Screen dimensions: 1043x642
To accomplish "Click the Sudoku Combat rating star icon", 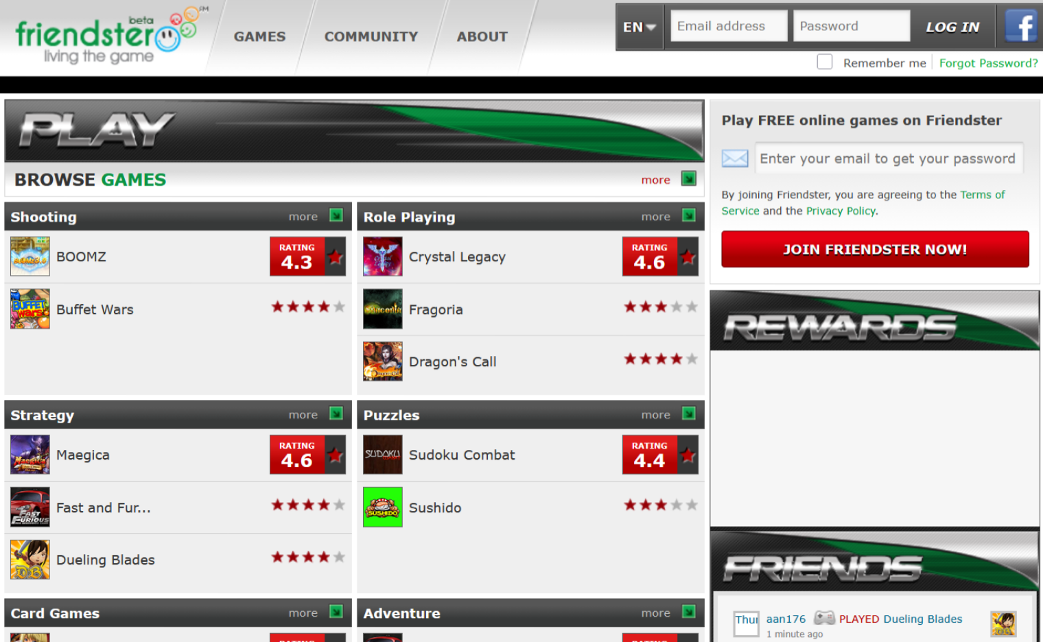I will (x=688, y=455).
